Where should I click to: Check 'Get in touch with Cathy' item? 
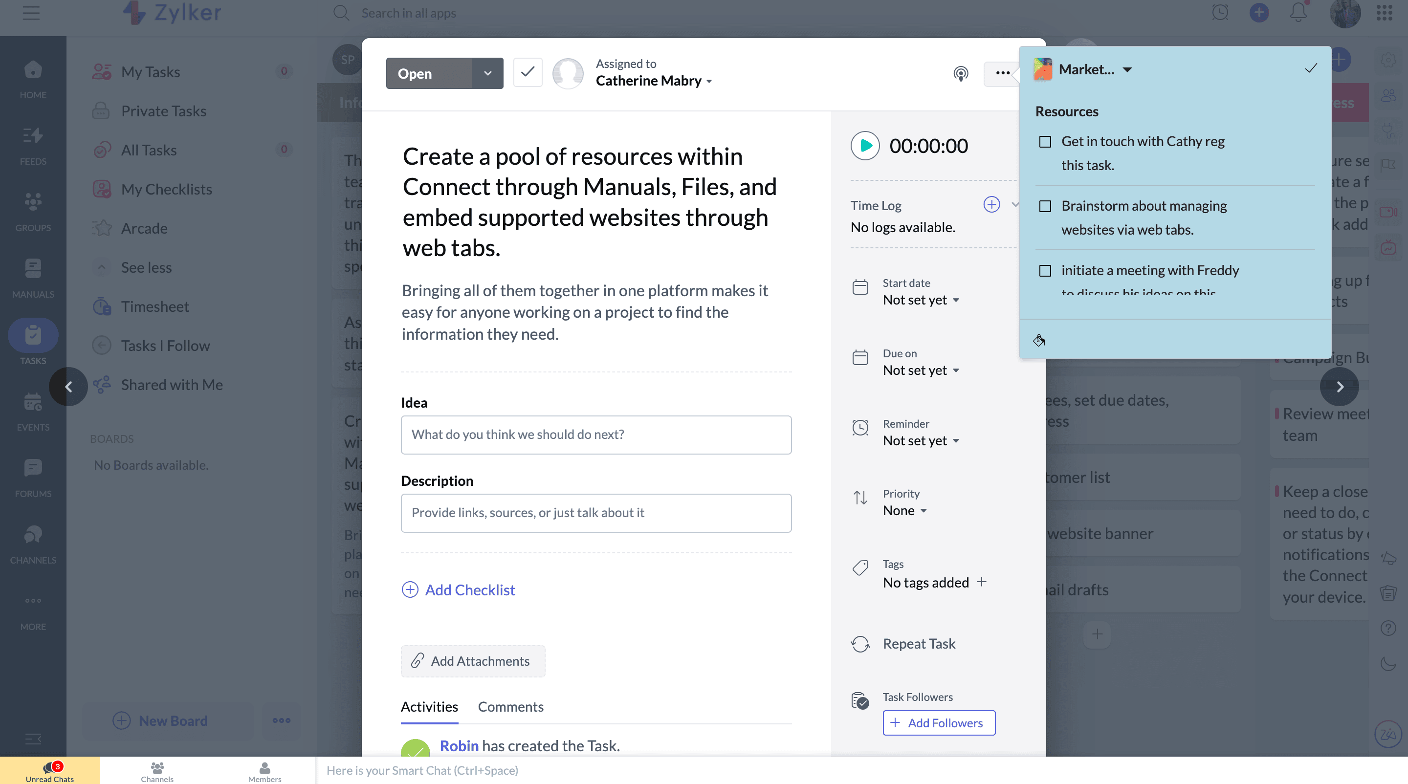pos(1045,142)
